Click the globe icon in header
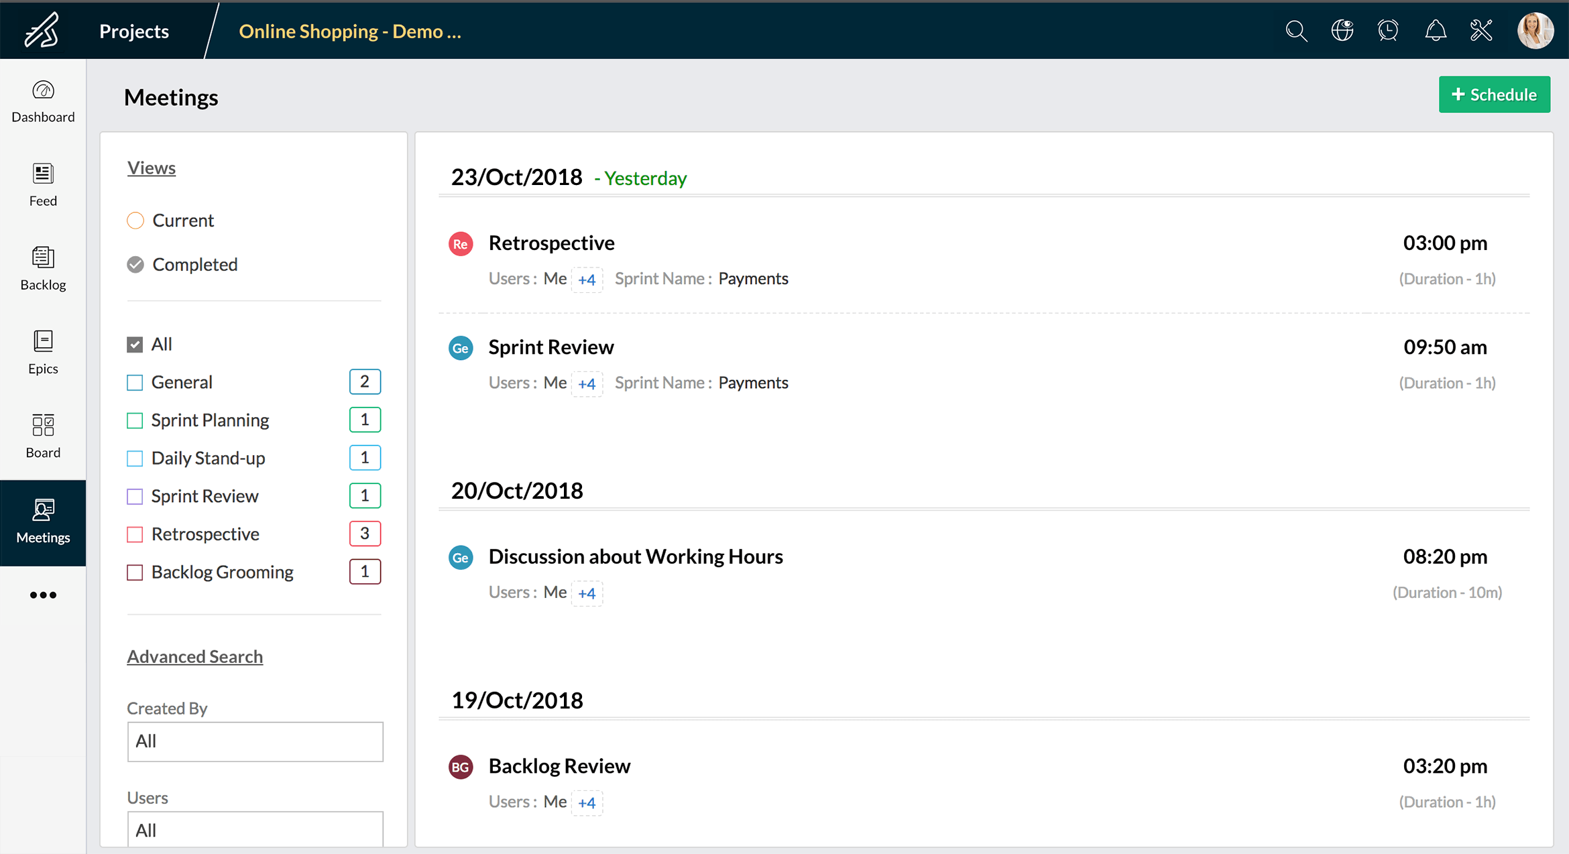This screenshot has width=1569, height=854. 1342,31
